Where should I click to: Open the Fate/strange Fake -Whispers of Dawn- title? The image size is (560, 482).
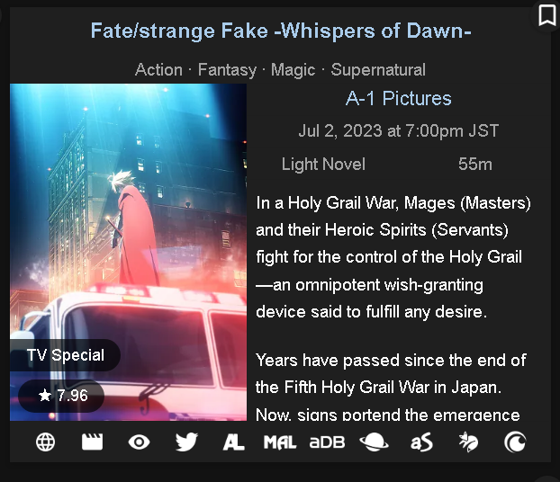(281, 31)
